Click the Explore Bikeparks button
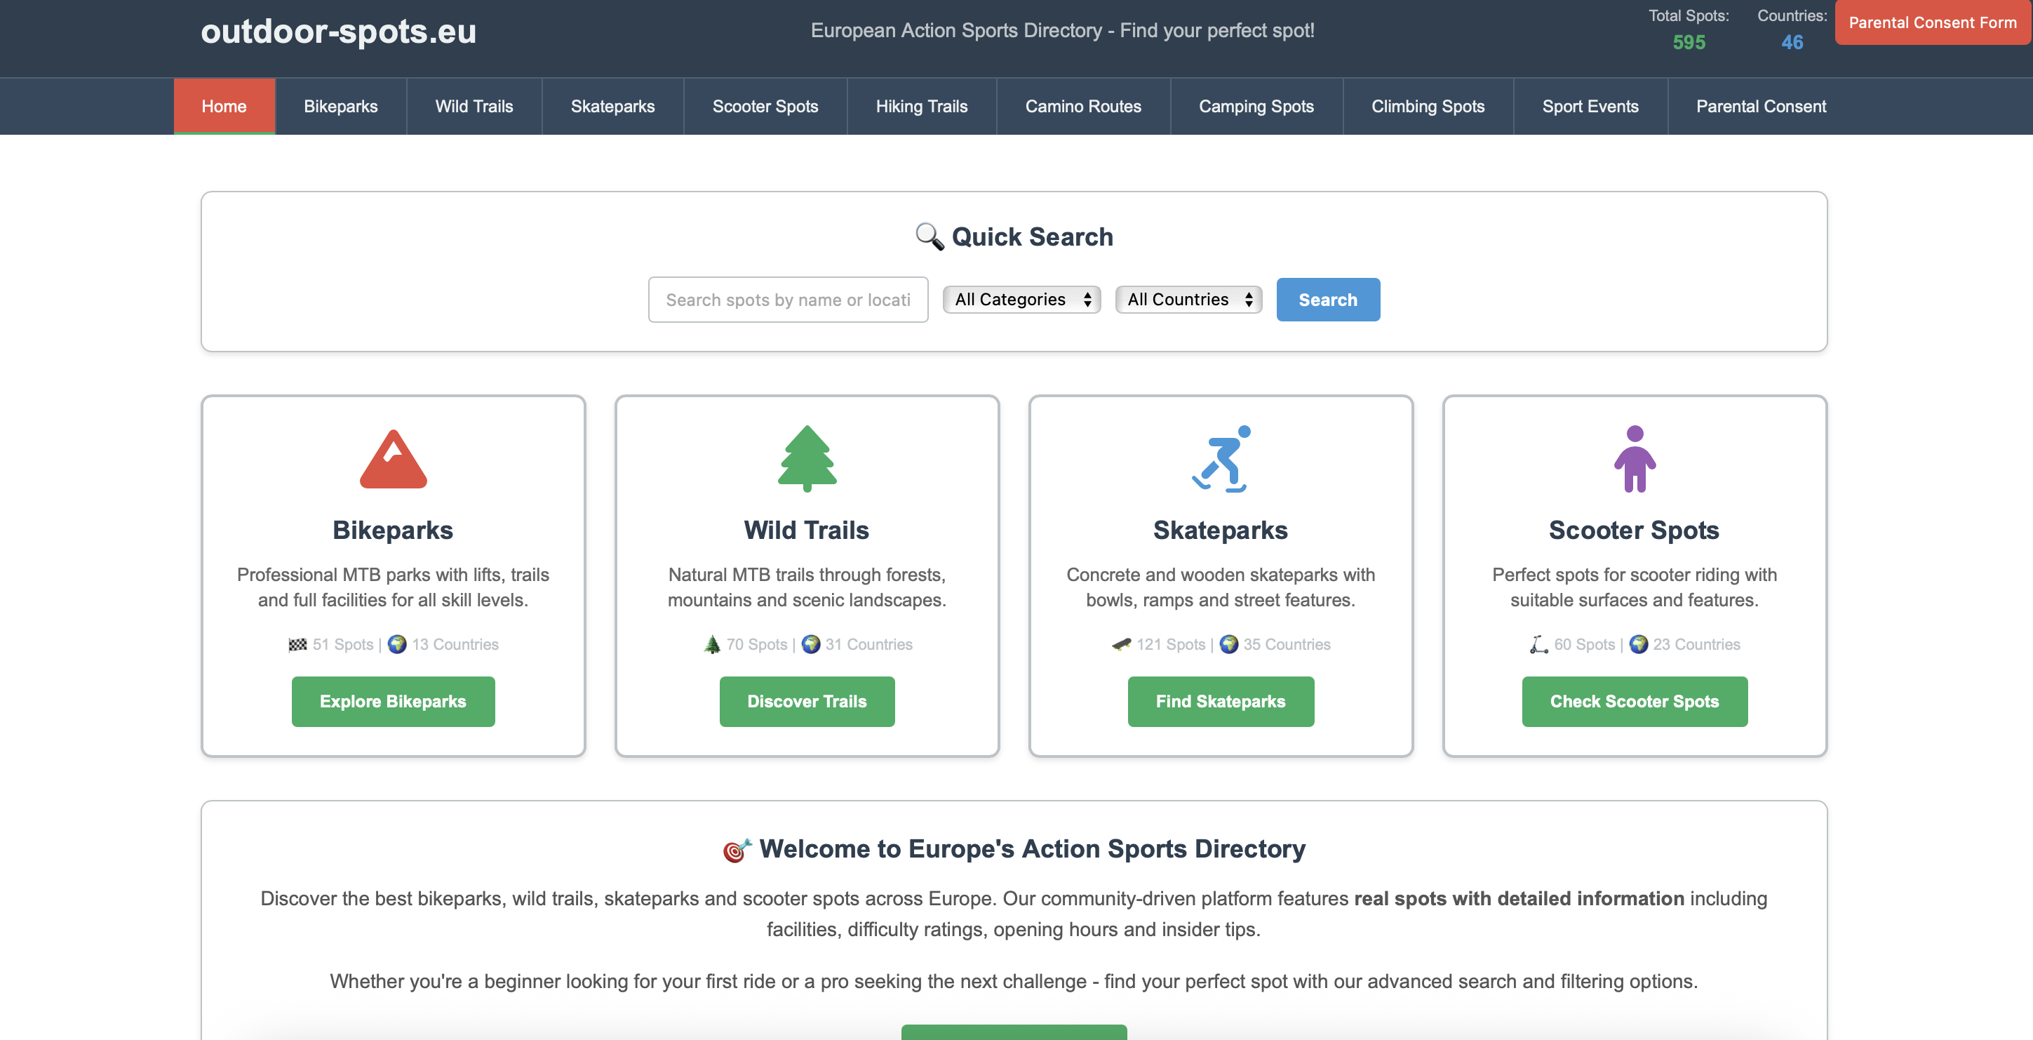Image resolution: width=2033 pixels, height=1040 pixels. tap(393, 701)
